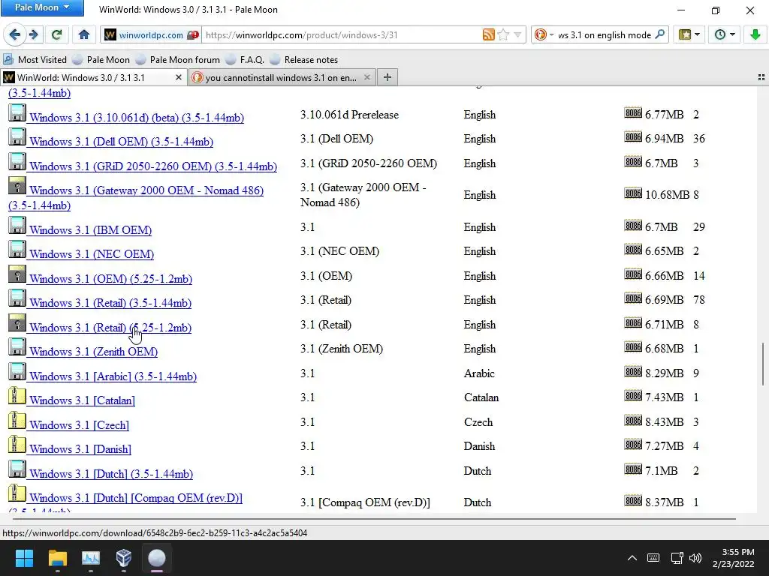This screenshot has height=576, width=769.
Task: Close the 'you cannotinstall windows' tab
Action: (x=366, y=77)
